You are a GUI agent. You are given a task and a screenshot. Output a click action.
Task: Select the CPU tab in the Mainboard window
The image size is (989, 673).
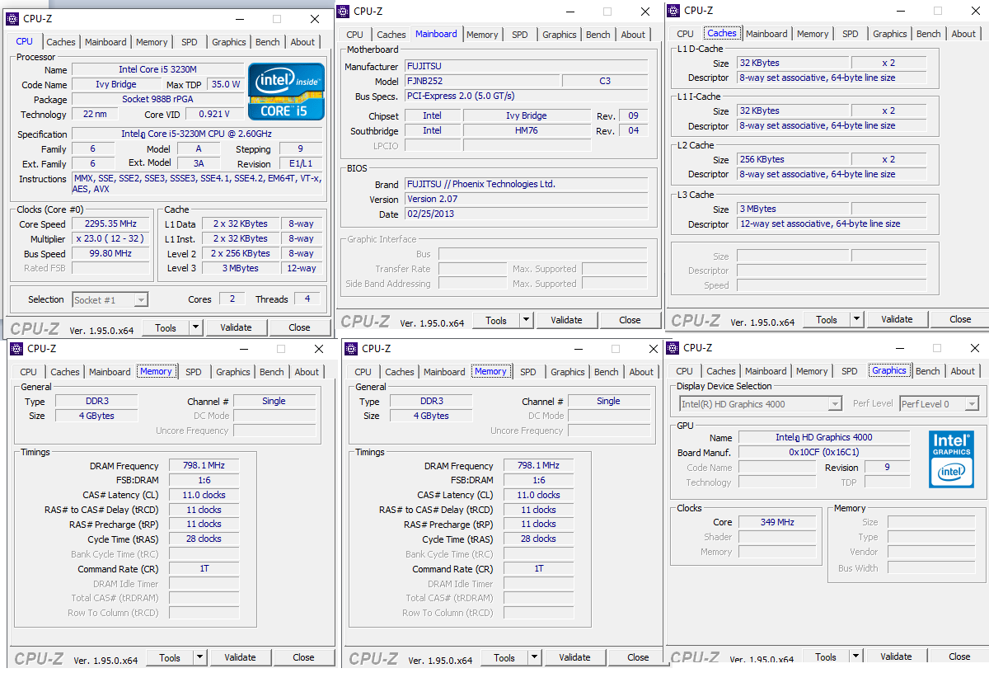tap(354, 35)
